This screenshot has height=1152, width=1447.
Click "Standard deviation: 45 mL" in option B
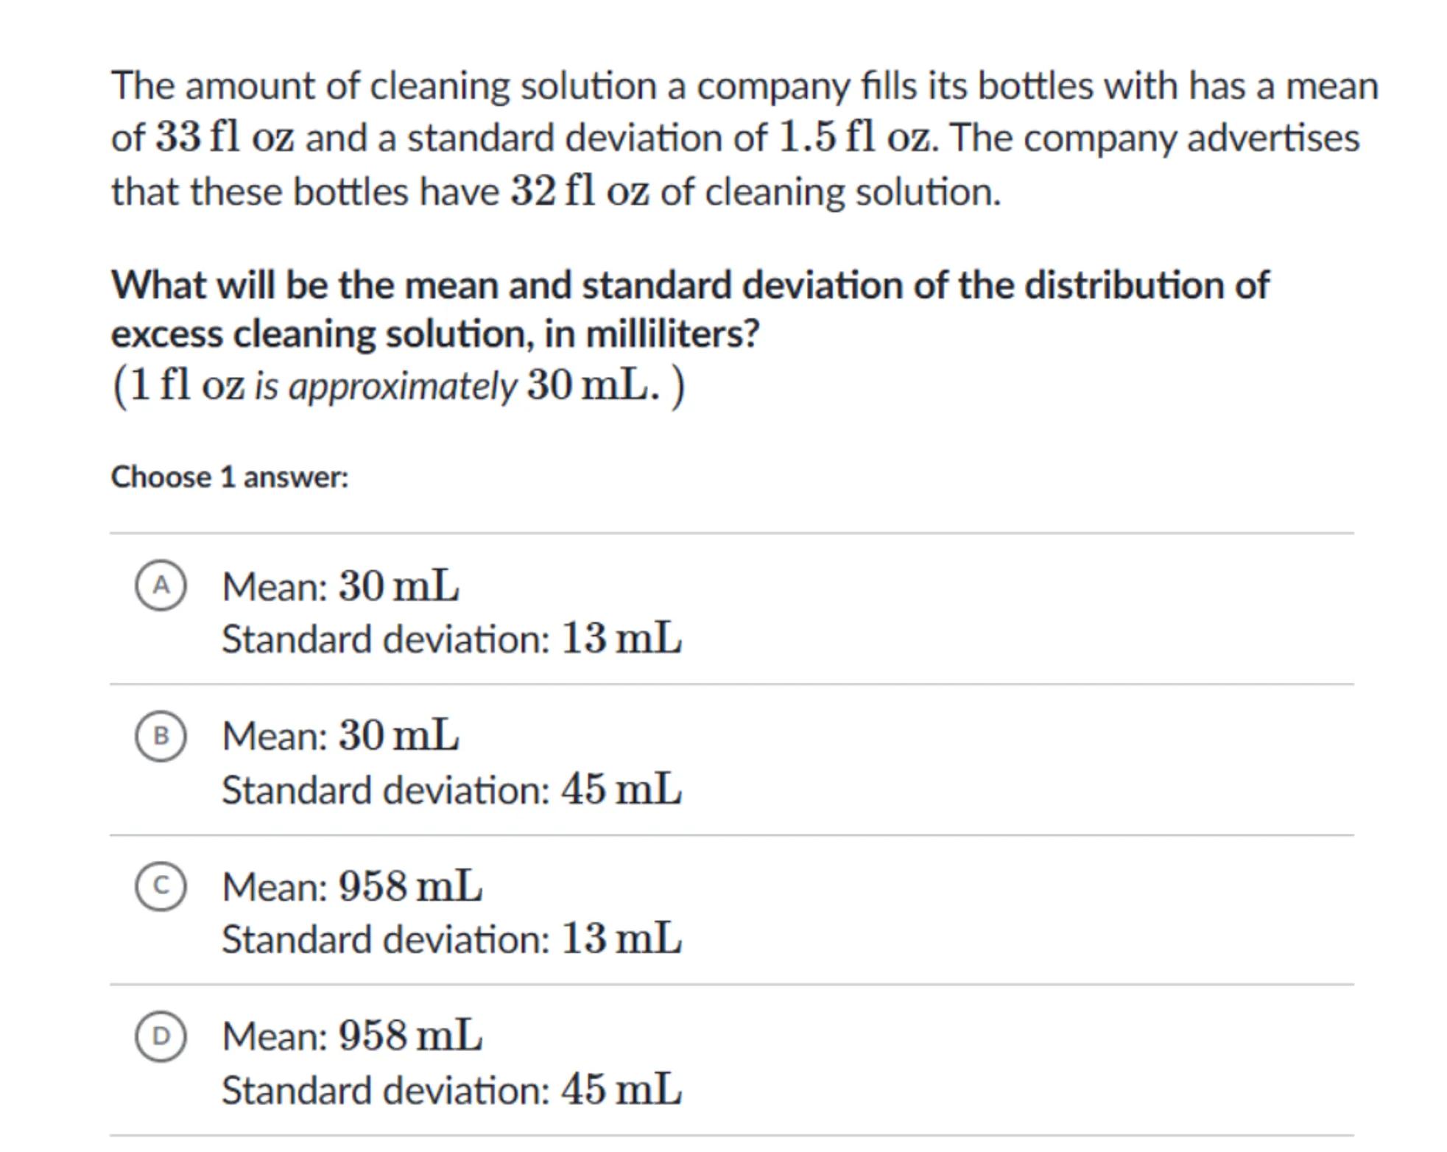click(451, 790)
